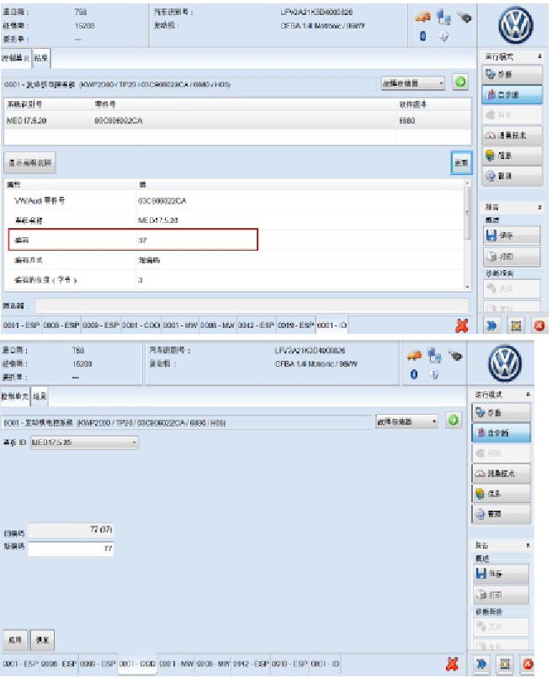The image size is (552, 678).
Task: Open Admin mode button in upper screen
Action: pyautogui.click(x=512, y=176)
